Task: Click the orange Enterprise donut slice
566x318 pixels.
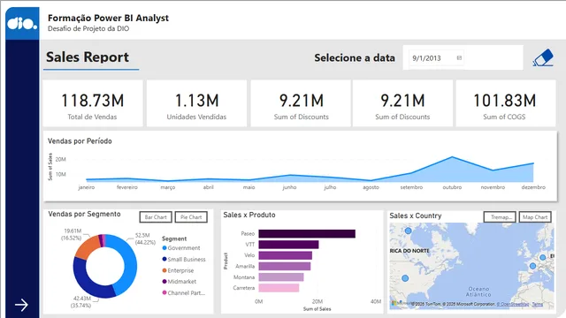Action: point(86,247)
